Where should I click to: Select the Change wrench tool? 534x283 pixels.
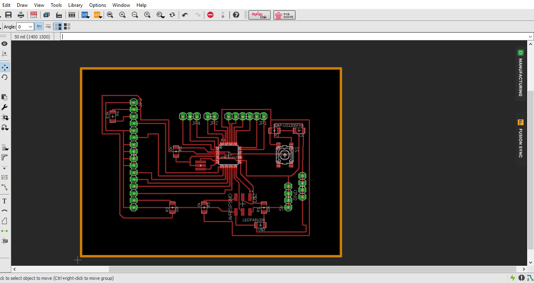(5, 107)
